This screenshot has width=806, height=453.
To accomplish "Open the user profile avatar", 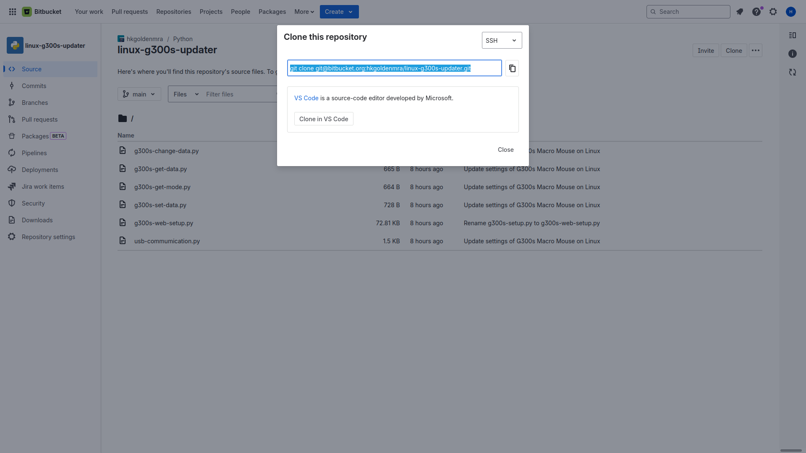I will coord(791,12).
